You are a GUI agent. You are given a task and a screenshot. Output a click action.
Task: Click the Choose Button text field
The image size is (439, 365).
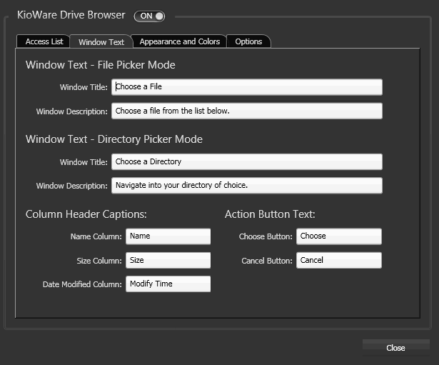tap(339, 236)
